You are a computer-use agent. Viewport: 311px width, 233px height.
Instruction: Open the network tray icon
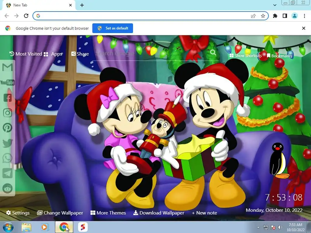[265, 227]
